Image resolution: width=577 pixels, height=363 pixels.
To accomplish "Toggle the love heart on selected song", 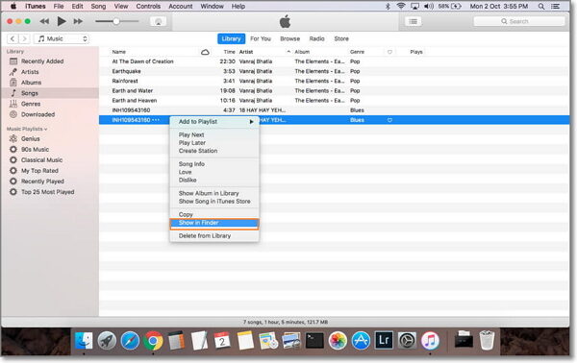I will pyautogui.click(x=389, y=120).
